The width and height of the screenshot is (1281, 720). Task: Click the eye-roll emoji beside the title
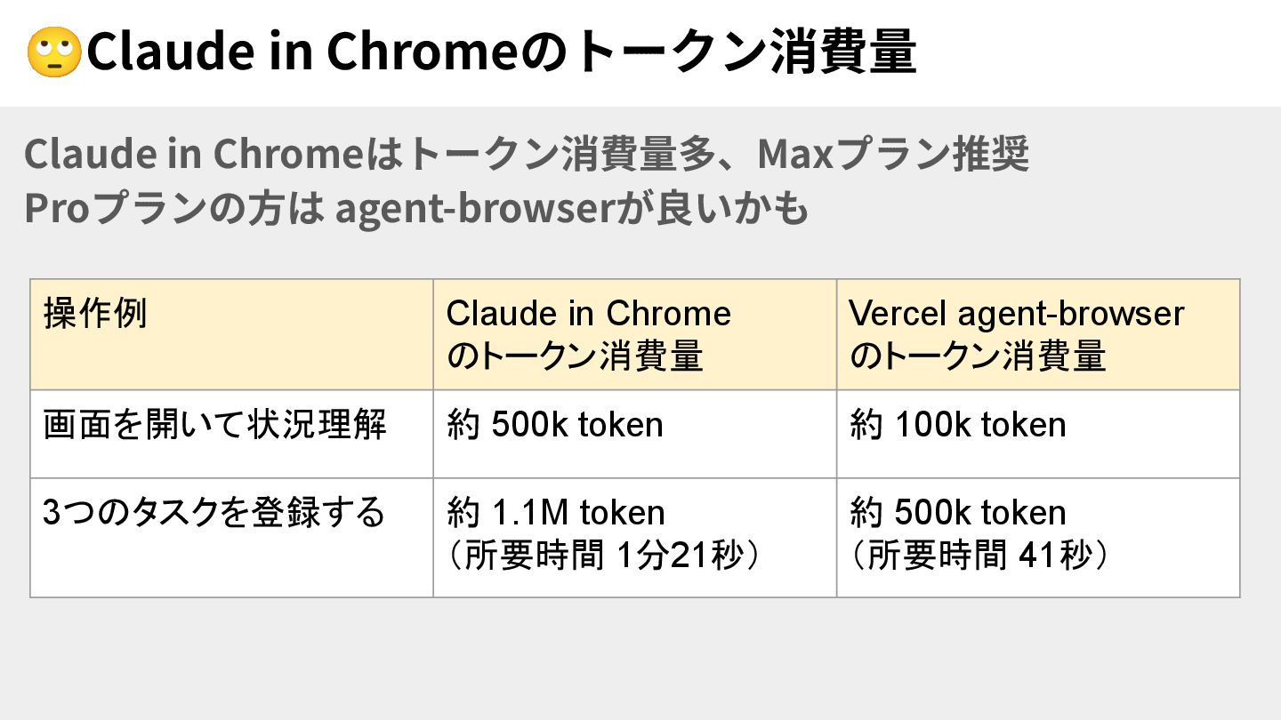pyautogui.click(x=53, y=53)
